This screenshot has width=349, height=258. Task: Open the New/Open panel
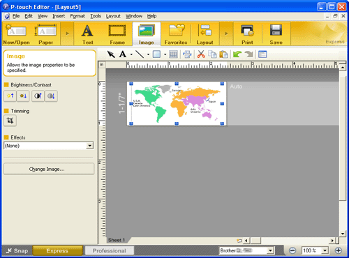[x=16, y=34]
